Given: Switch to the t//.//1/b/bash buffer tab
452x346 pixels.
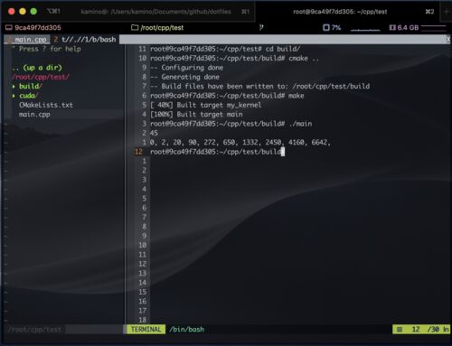Looking at the screenshot, I should (x=85, y=40).
